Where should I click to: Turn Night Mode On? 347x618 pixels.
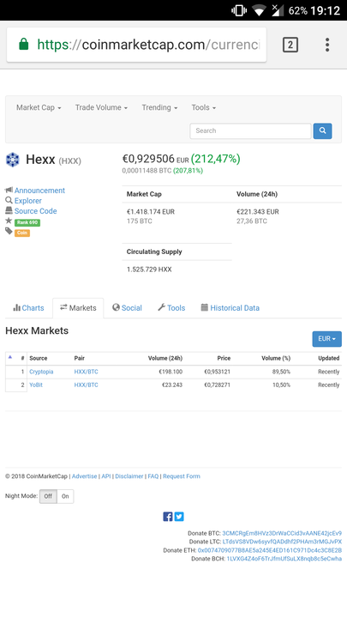point(65,496)
